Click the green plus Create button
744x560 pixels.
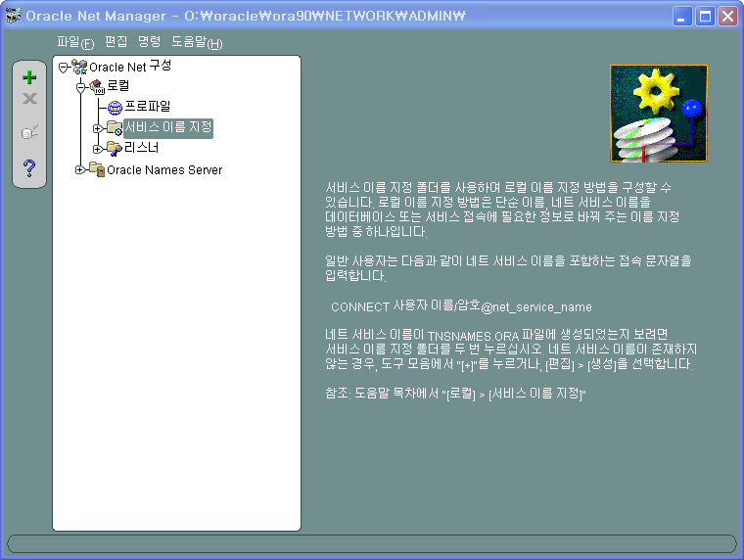click(29, 77)
